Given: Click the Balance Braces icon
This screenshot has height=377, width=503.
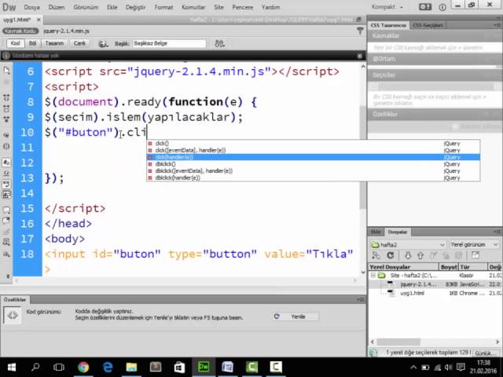Looking at the screenshot, I should point(6,147).
